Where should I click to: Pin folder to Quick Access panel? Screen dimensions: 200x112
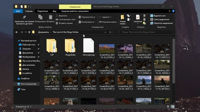24,20
